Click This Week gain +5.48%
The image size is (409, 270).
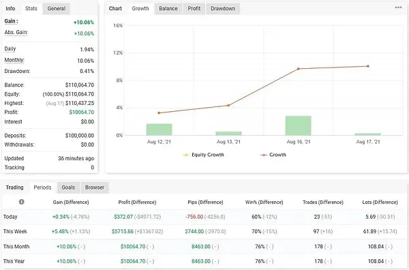[x=60, y=231]
